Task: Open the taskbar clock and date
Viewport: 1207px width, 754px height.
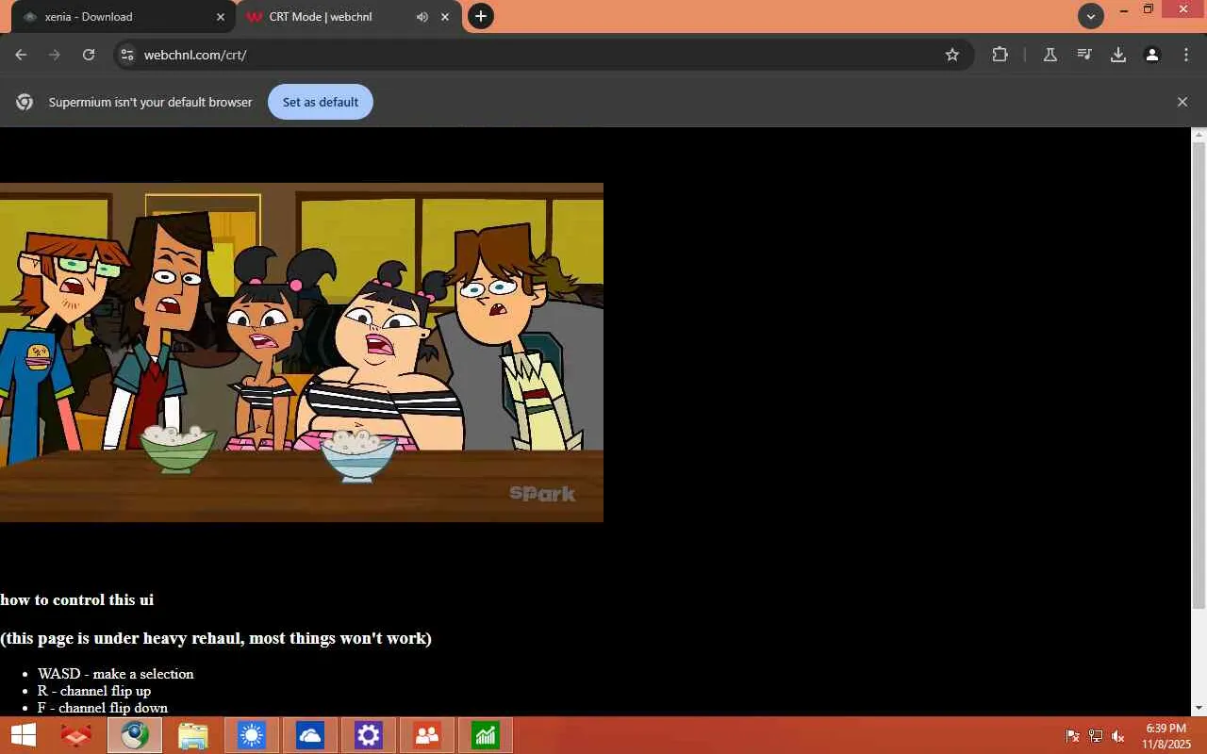Action: (1166, 736)
